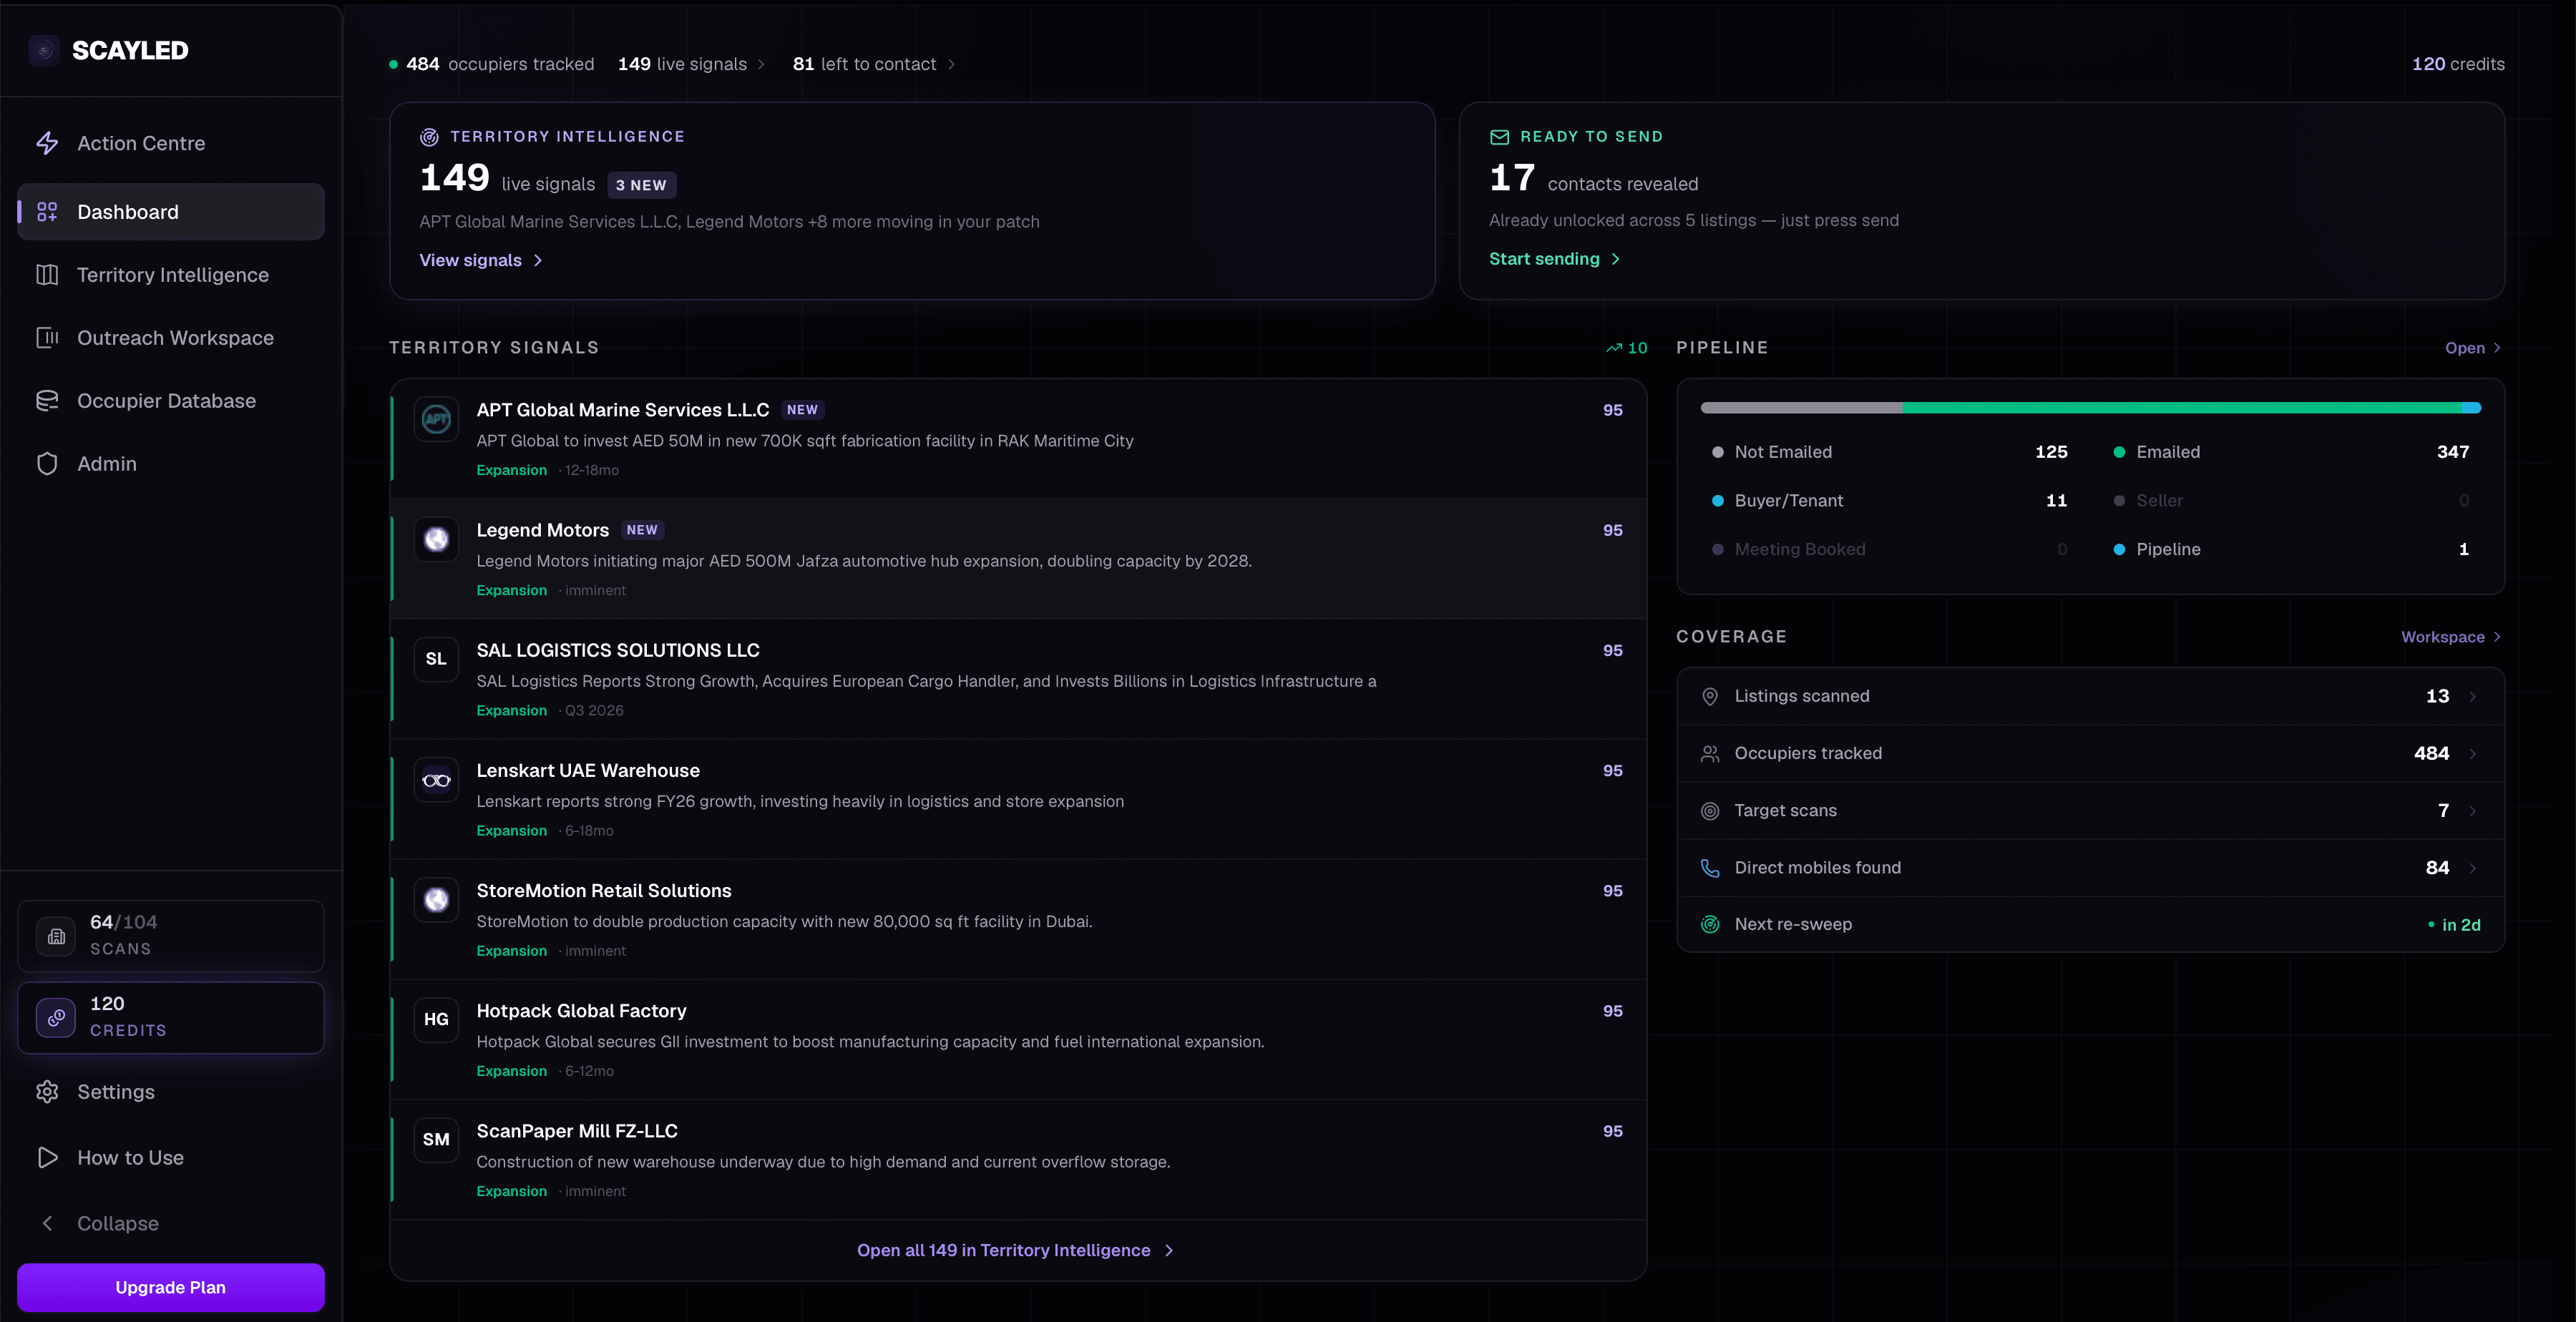Open Target scans row chevron
This screenshot has width=2576, height=1322.
pos(2472,811)
